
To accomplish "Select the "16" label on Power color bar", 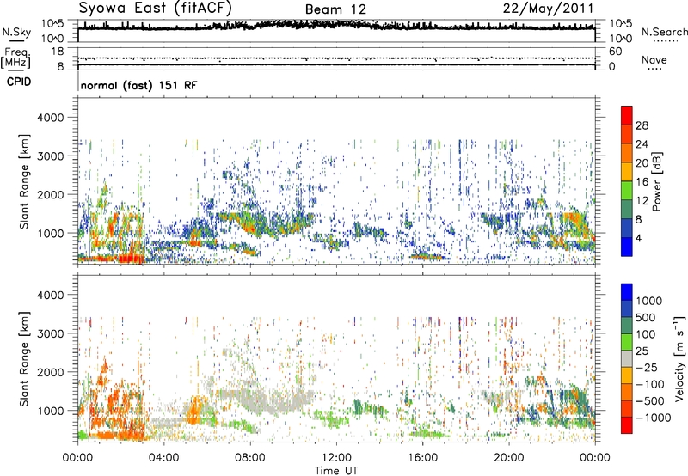I will [642, 182].
